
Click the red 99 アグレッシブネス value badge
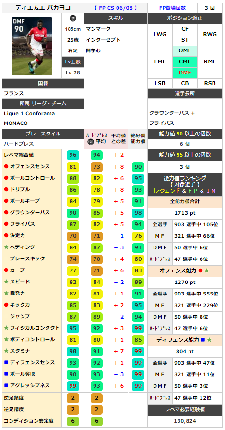pos(73,386)
